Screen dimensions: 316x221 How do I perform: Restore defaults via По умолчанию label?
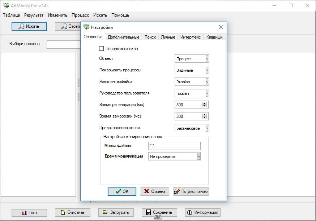pos(195,192)
